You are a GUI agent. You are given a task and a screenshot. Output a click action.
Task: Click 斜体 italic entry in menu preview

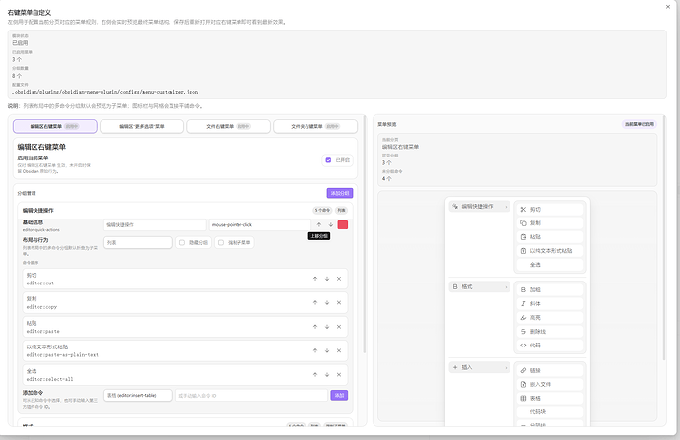coord(550,303)
